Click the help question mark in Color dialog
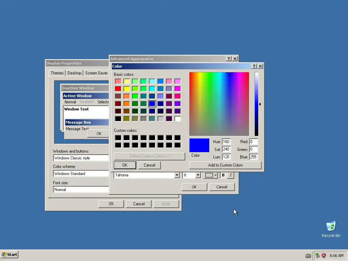This screenshot has height=261, width=348. [254, 66]
